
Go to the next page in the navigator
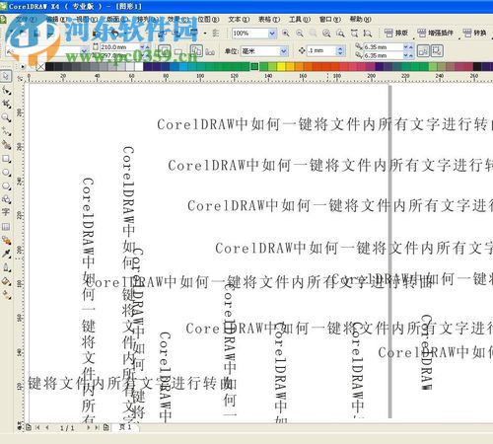[x=88, y=427]
